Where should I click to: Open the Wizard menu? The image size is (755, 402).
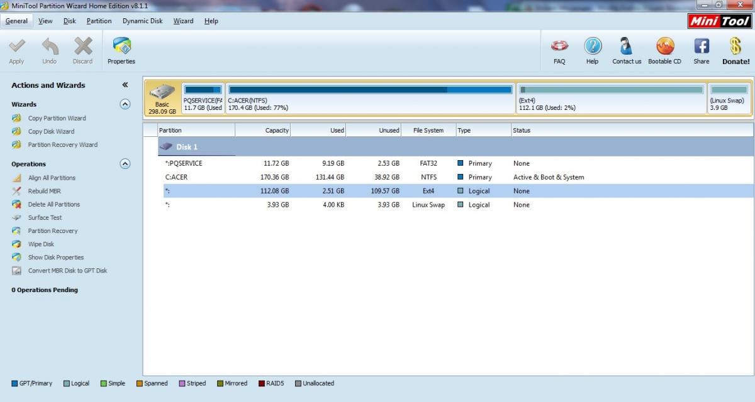tap(183, 21)
